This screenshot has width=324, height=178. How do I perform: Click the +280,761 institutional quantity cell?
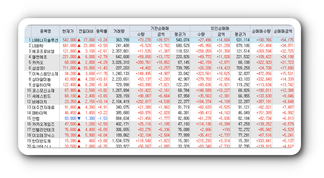click(143, 63)
